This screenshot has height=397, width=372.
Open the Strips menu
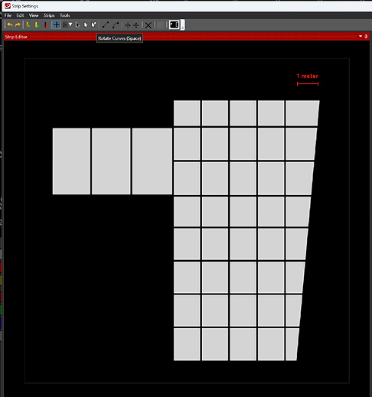[49, 15]
